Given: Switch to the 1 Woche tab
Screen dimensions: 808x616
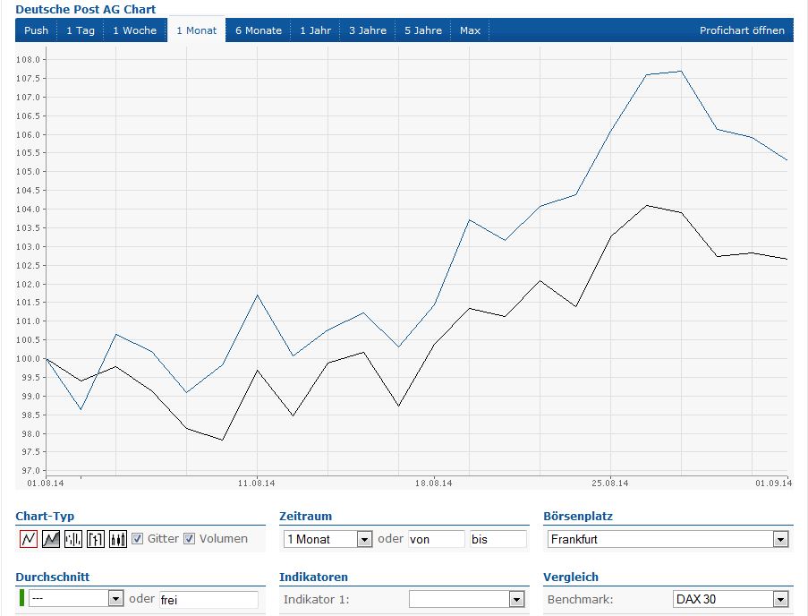Looking at the screenshot, I should [x=135, y=30].
